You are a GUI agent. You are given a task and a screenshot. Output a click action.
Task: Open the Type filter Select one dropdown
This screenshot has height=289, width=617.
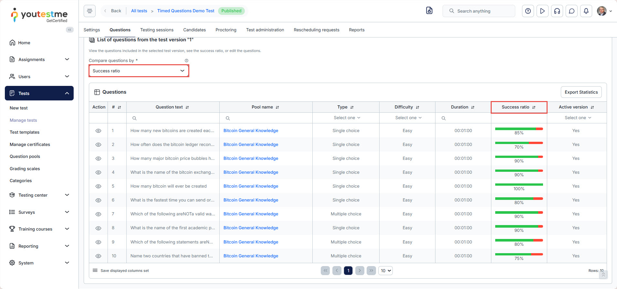point(346,118)
